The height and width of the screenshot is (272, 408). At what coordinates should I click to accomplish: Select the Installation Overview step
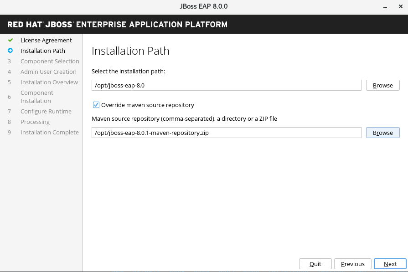point(48,82)
